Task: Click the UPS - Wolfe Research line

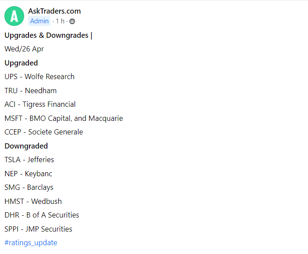Action: 39,76
